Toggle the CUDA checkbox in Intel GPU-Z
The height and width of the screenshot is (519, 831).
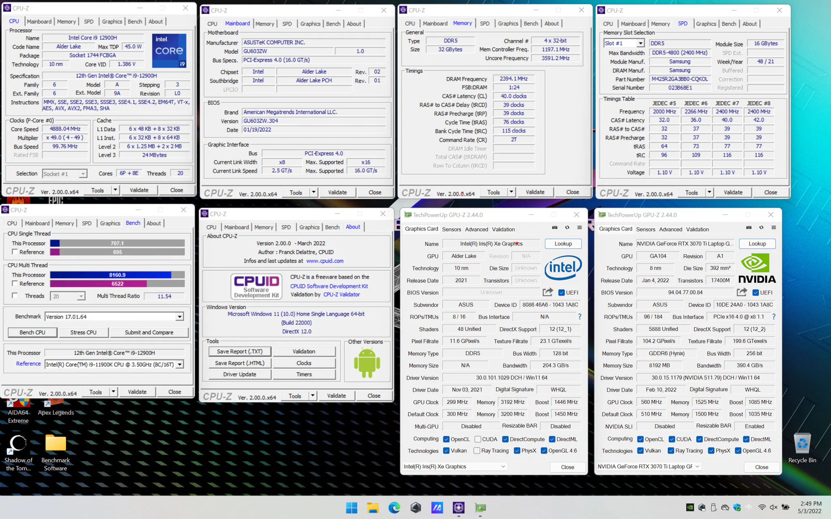[x=478, y=439]
